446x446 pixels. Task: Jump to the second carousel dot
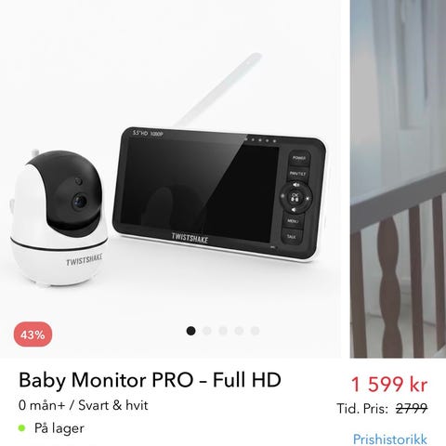[x=207, y=331]
